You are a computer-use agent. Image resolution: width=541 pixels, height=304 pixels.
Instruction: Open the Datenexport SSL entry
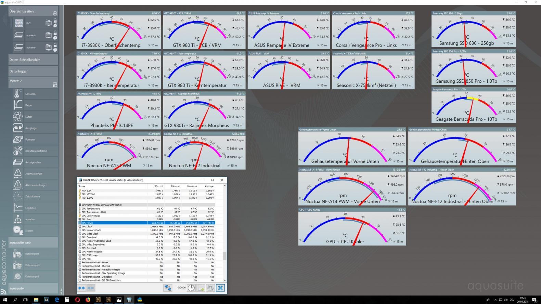(x=35, y=254)
